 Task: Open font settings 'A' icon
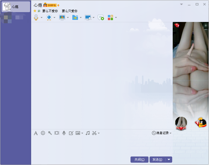36,133
